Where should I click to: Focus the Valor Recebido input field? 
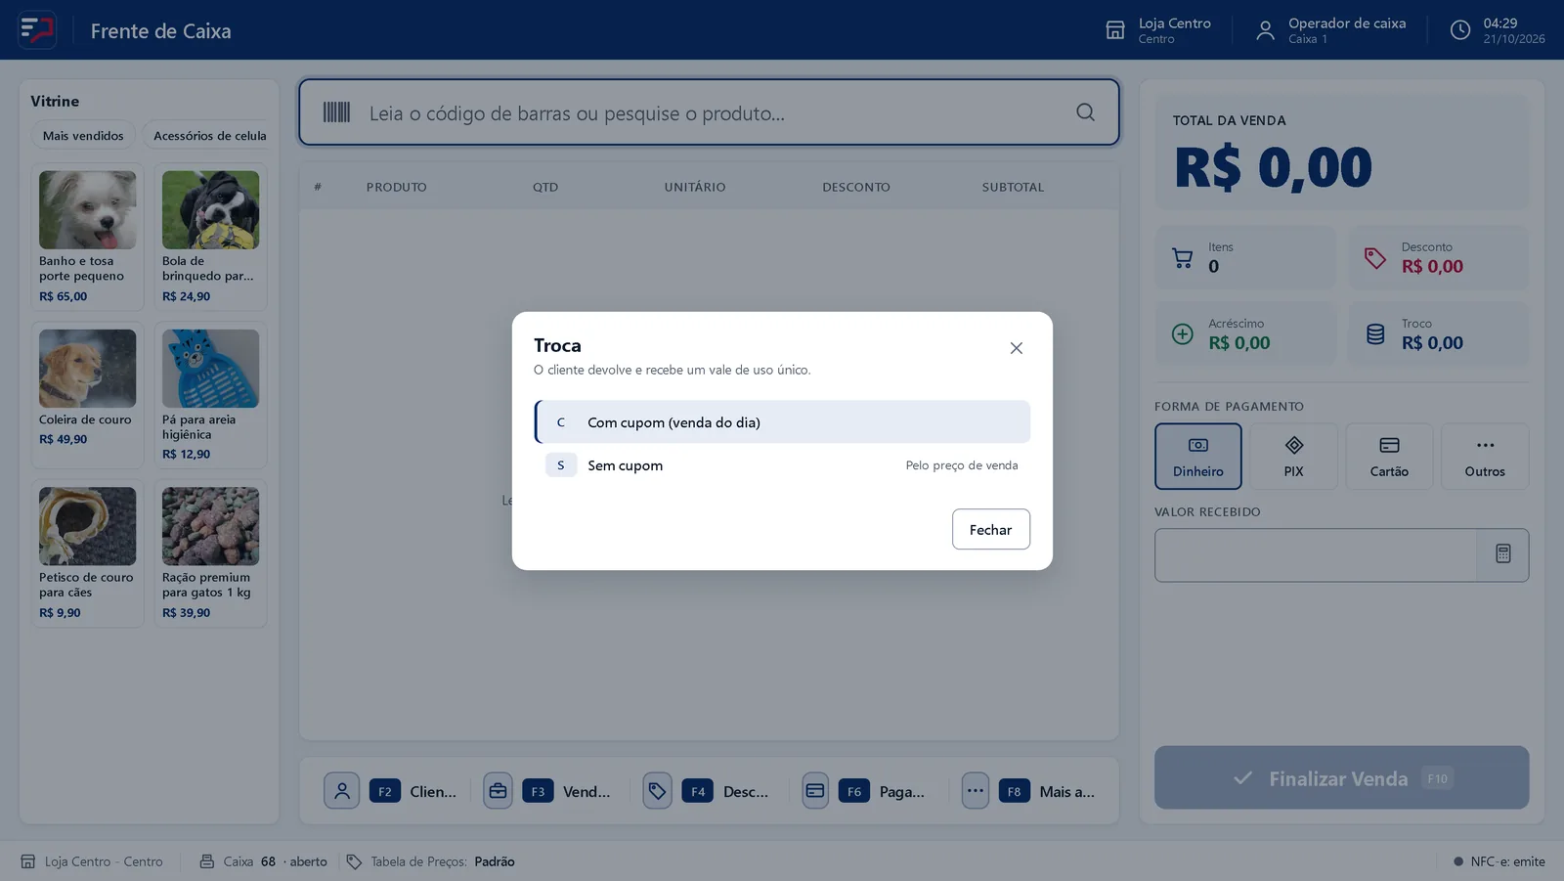click(x=1316, y=555)
